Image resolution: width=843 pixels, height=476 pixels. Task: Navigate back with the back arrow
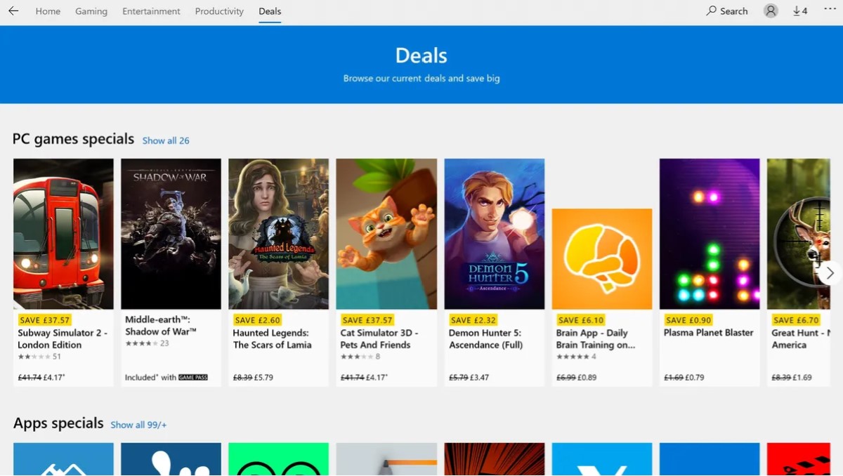click(13, 10)
